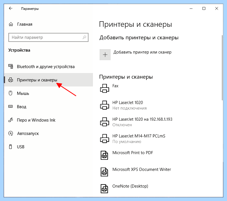Open the Главная home icon
This screenshot has height=201, width=227.
click(11, 24)
